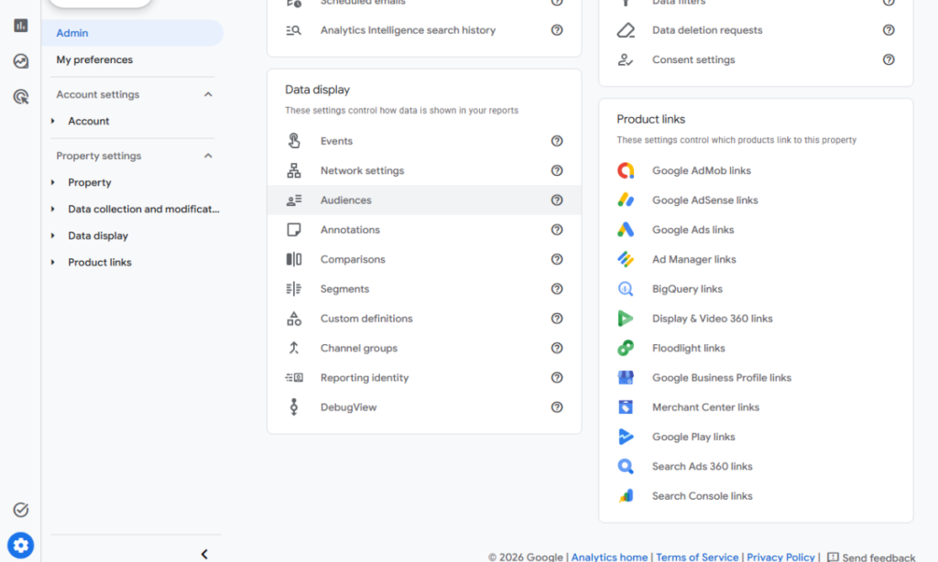Open help for Events

(557, 141)
